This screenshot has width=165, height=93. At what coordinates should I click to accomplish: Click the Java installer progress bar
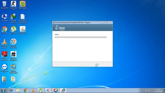tap(81, 37)
